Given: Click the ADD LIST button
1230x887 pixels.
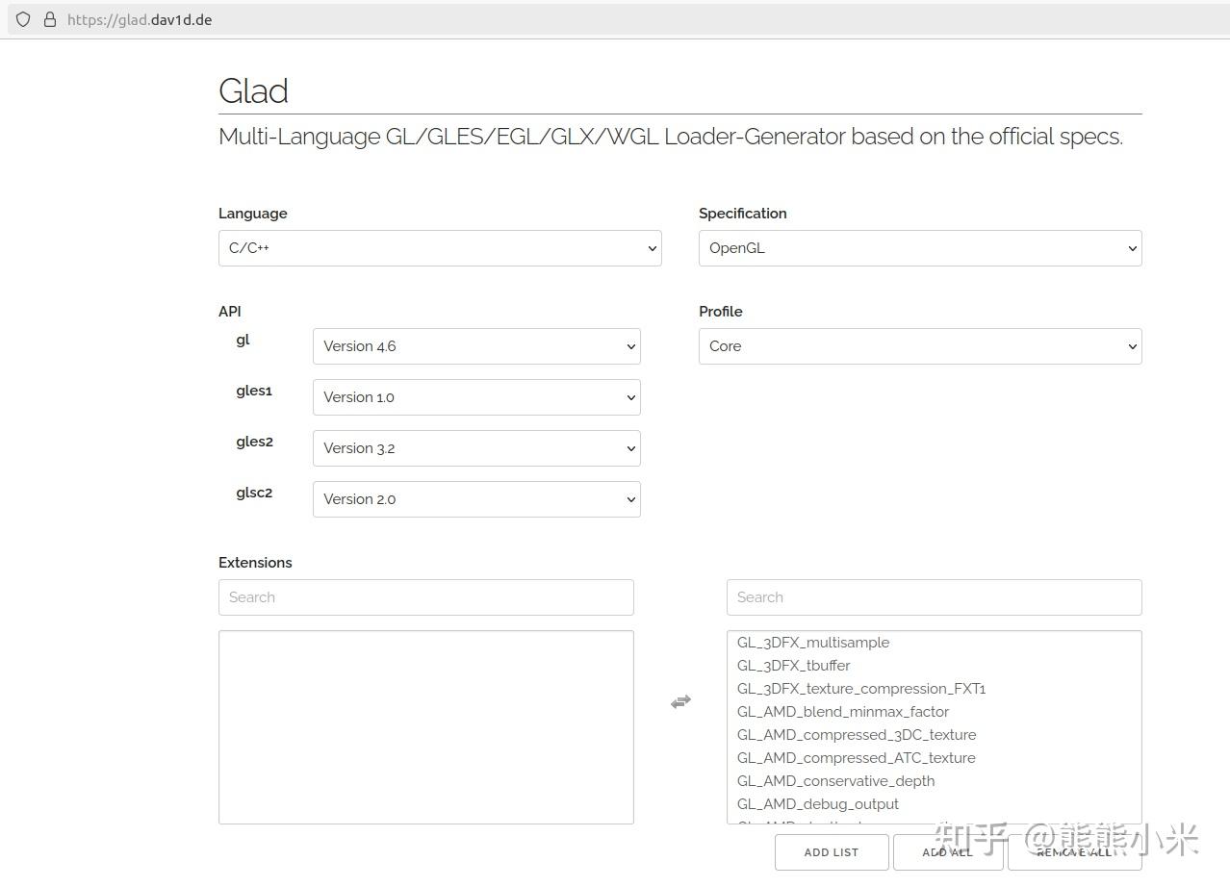Looking at the screenshot, I should click(x=832, y=852).
